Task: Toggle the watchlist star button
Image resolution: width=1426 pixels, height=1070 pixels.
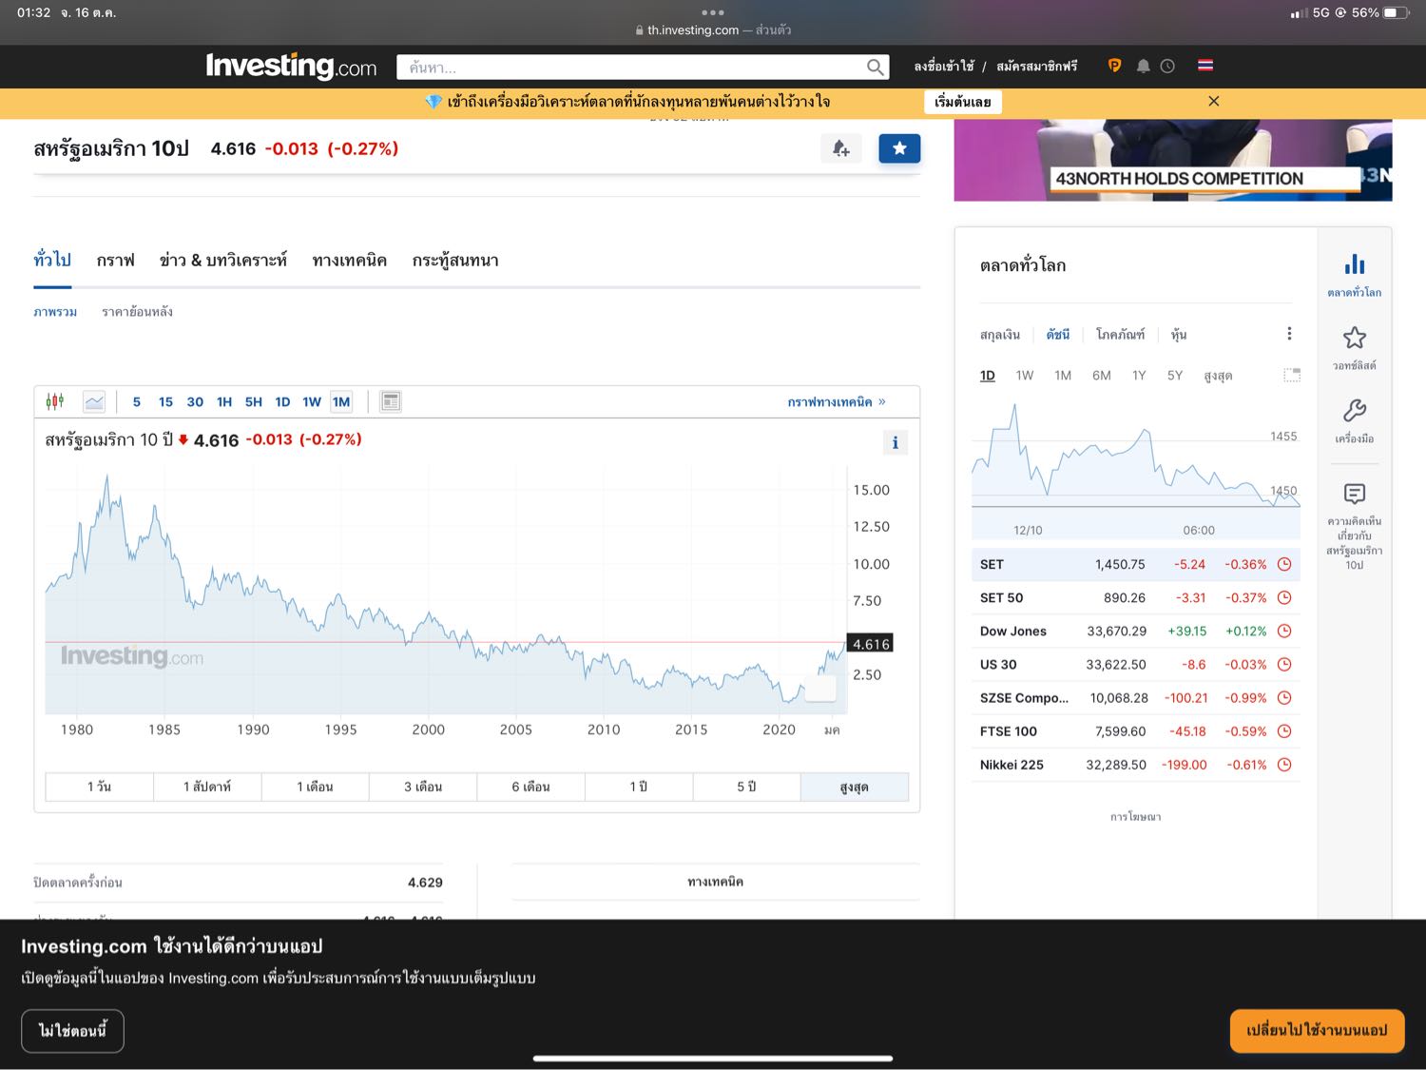Action: pos(899,148)
